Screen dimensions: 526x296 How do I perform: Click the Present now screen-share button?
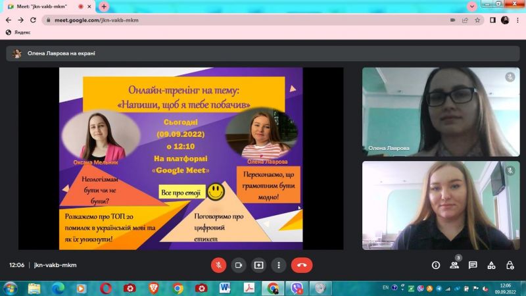tap(258, 265)
